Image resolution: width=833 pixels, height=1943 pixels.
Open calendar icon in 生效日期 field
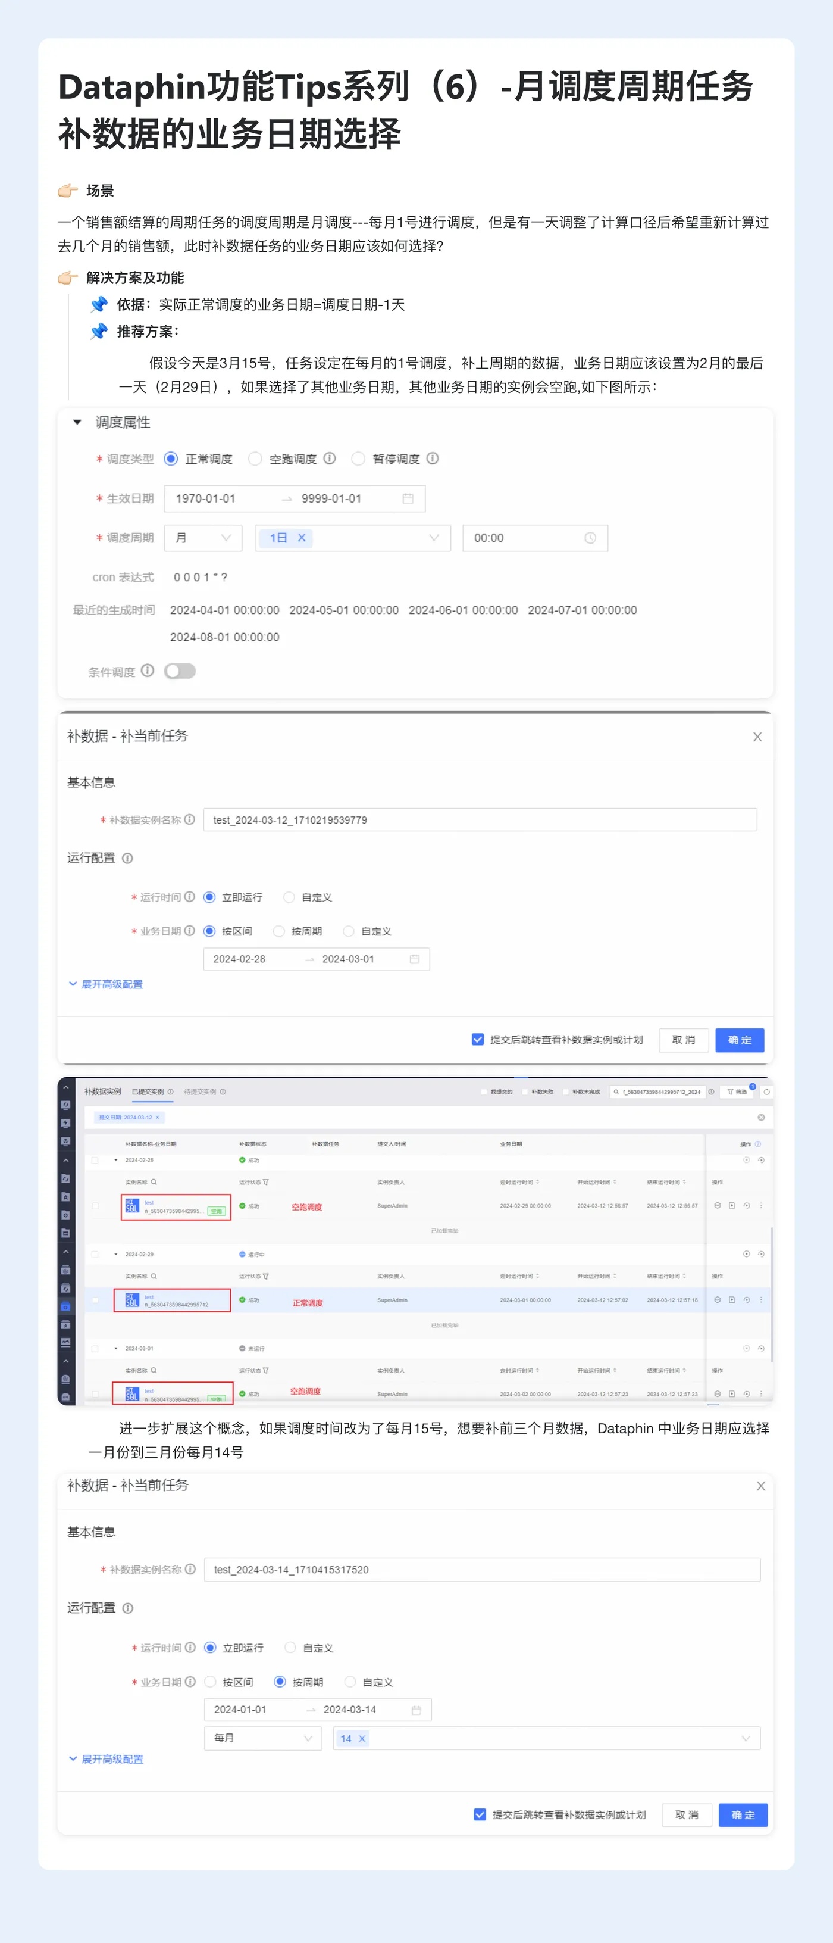tap(408, 498)
